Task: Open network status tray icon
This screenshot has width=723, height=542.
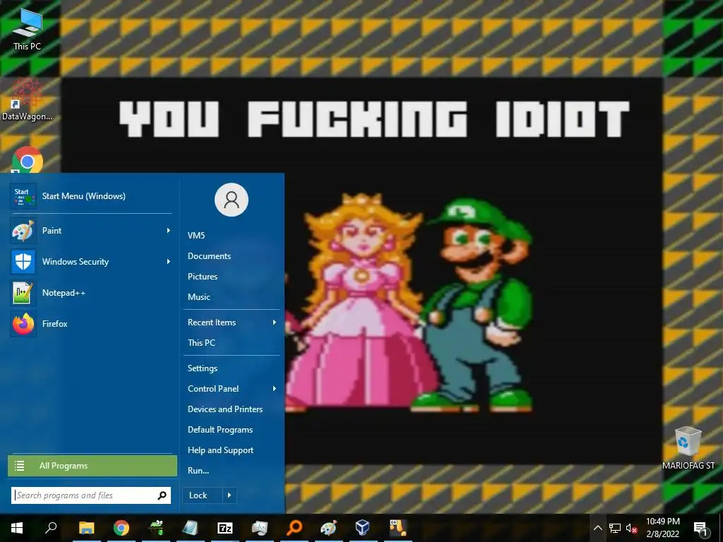Action: 615,528
